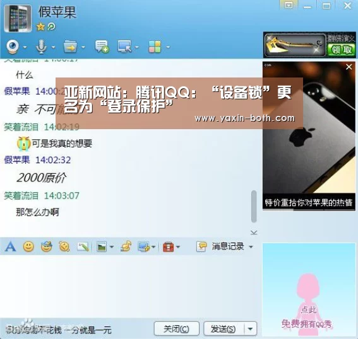This screenshot has height=339, width=358.
Task: Click the chat message input area
Action: coord(129,286)
